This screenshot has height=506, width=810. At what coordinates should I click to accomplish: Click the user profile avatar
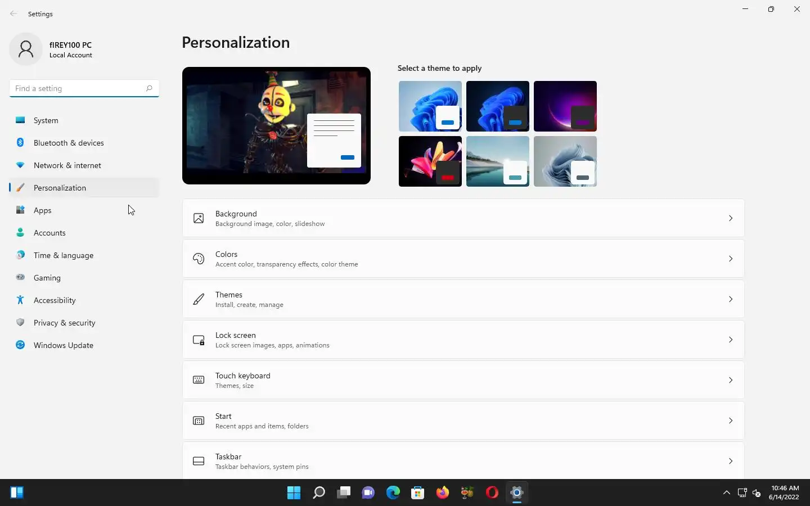point(26,49)
